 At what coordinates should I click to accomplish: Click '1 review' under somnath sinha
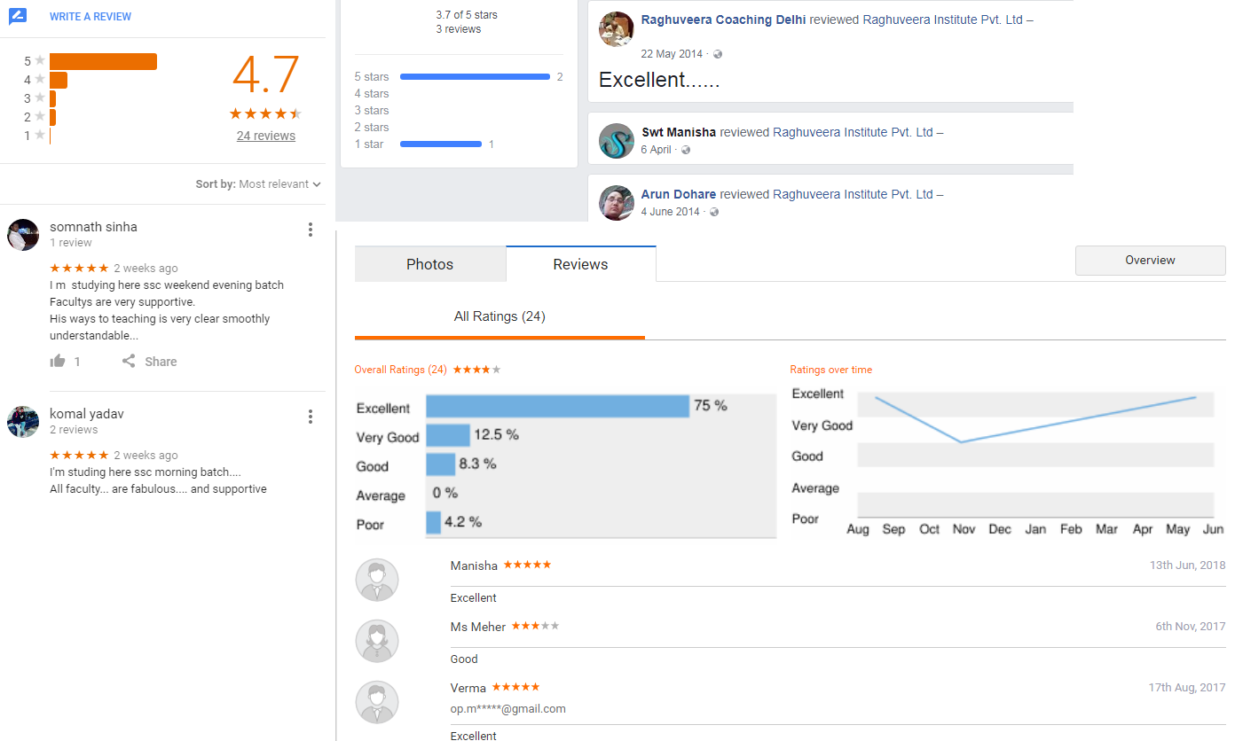click(71, 243)
